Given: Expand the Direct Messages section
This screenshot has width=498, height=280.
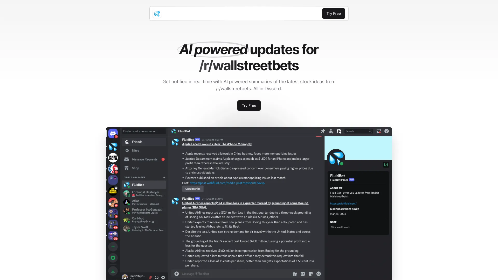Looking at the screenshot, I should pos(164,177).
